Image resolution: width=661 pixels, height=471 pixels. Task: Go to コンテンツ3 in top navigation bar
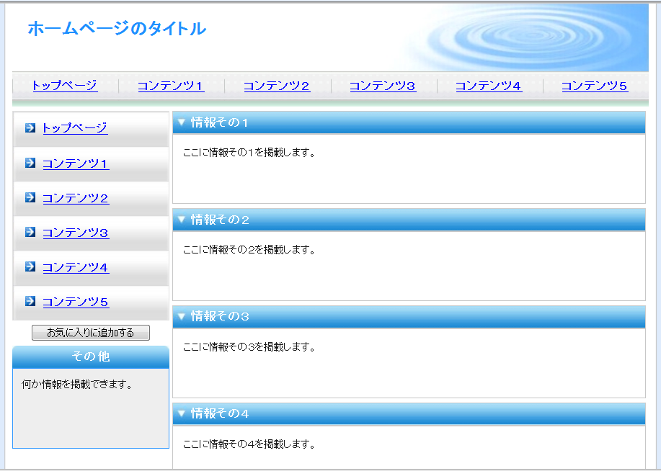click(383, 86)
